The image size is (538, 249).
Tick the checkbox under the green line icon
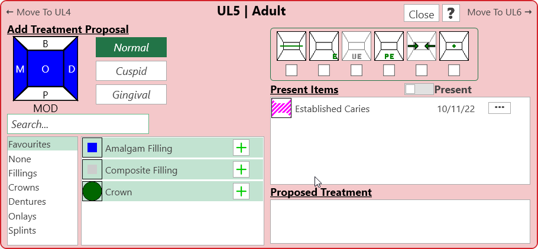[291, 70]
